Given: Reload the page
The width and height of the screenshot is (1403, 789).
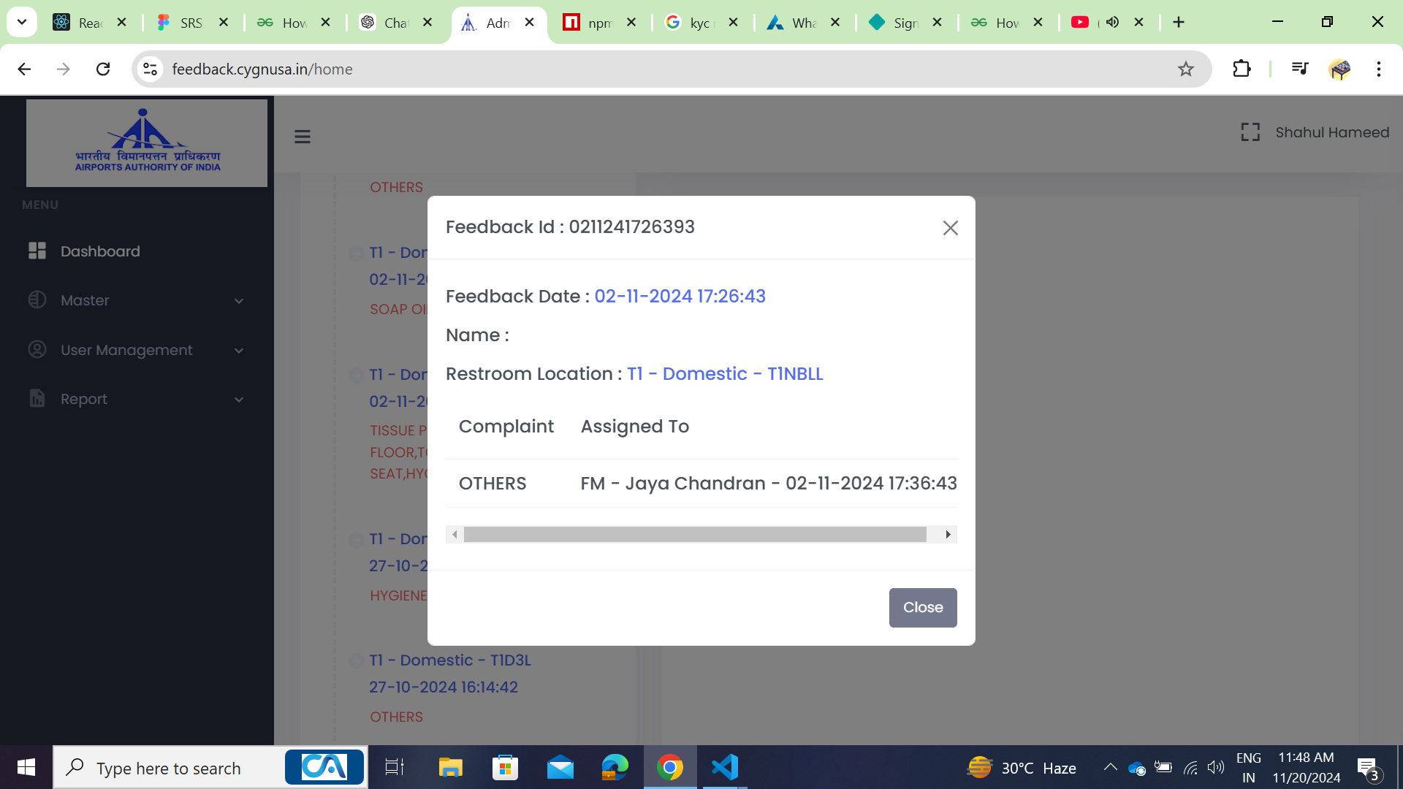Looking at the screenshot, I should click(x=103, y=69).
